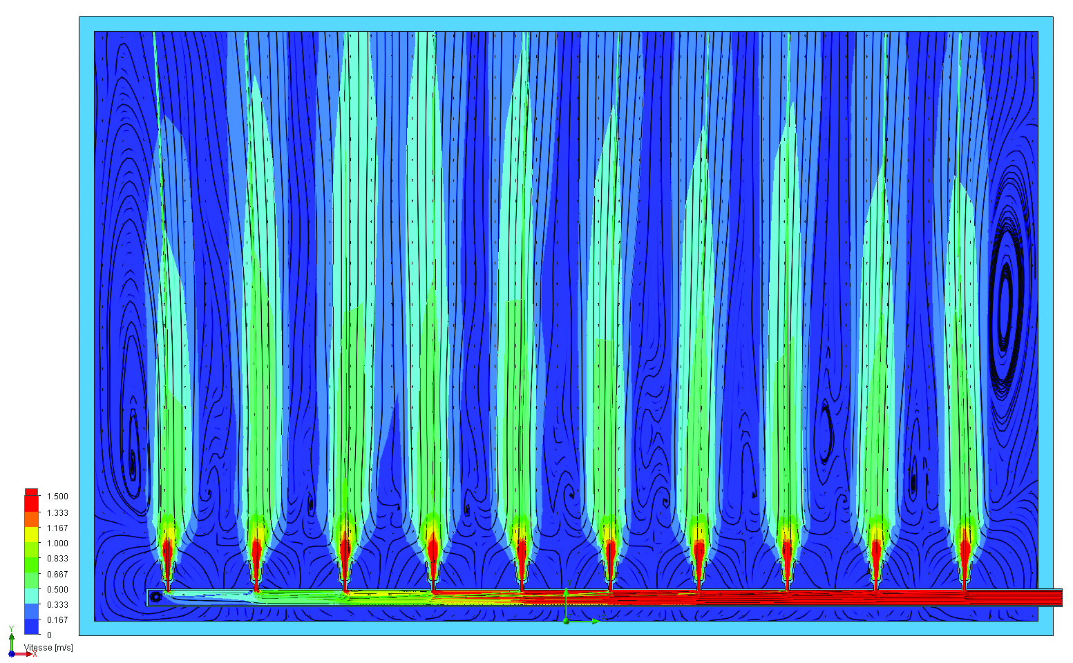Select the circular end cap on the manifold's left end
The image size is (1073, 663).
(x=156, y=597)
